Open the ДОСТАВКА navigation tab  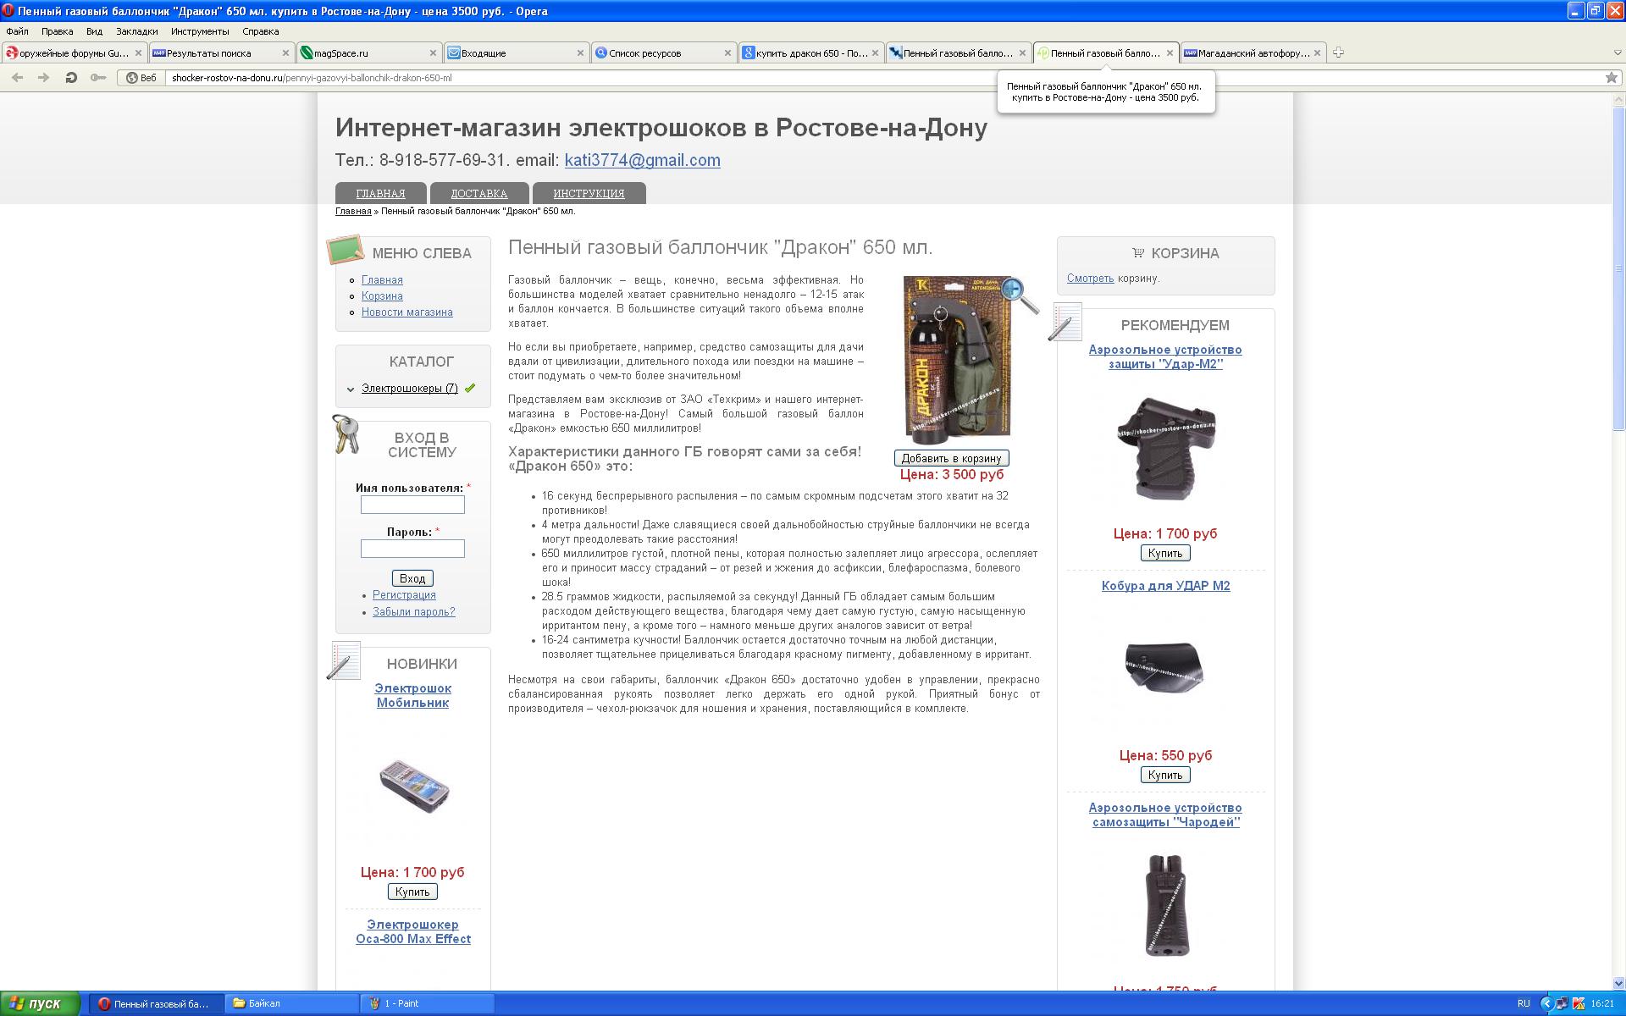tap(478, 193)
